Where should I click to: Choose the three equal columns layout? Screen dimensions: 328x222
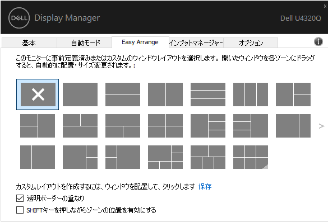click(x=251, y=95)
